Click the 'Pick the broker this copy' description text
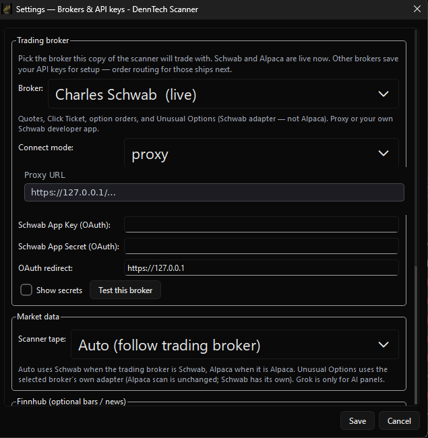This screenshot has width=428, height=438. pyautogui.click(x=208, y=64)
